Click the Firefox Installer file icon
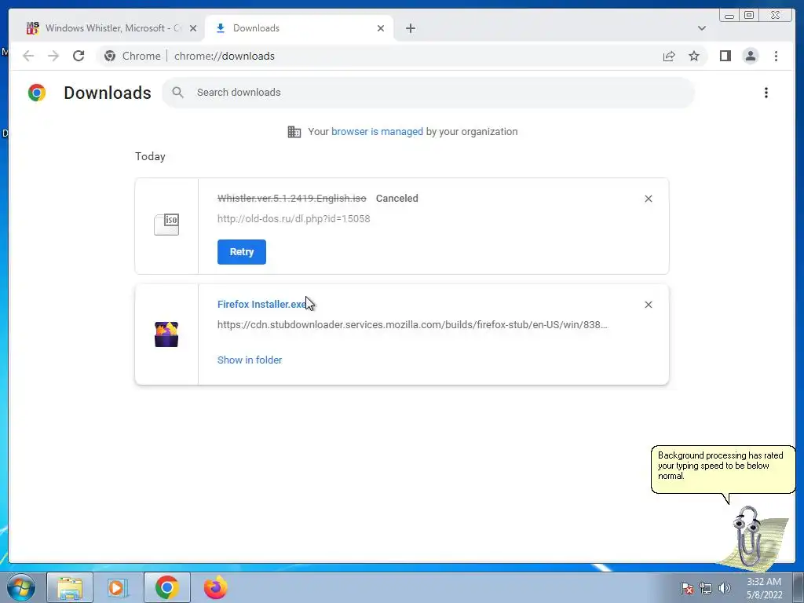804x603 pixels. 166,334
